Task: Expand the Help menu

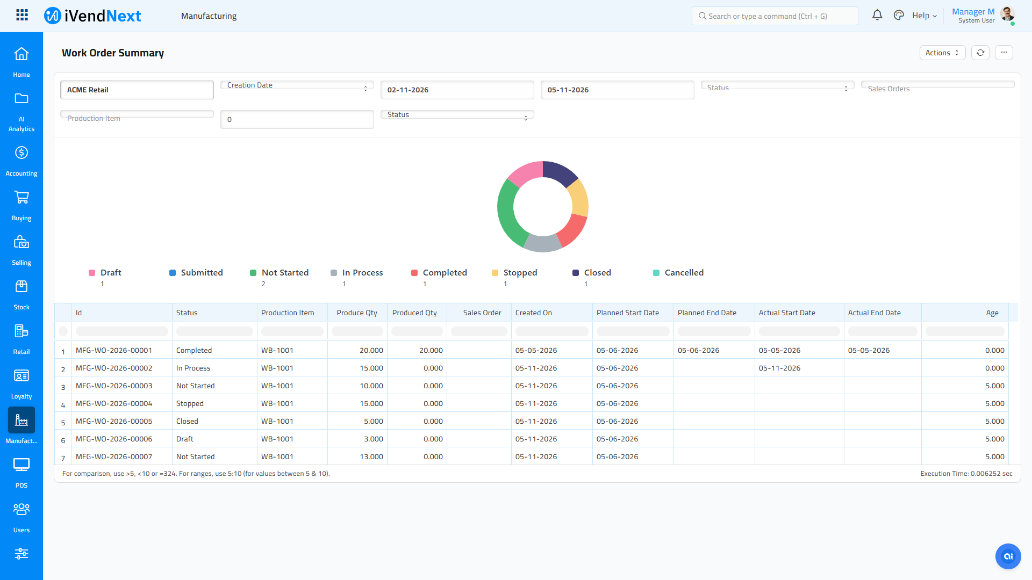Action: (x=924, y=16)
